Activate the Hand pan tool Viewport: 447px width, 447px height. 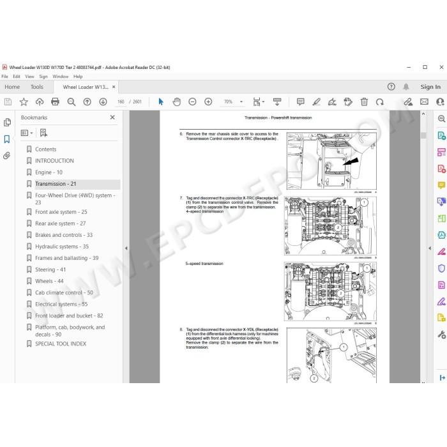(177, 102)
